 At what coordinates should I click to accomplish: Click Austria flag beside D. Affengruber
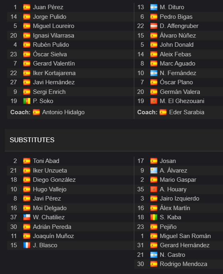tap(154, 26)
